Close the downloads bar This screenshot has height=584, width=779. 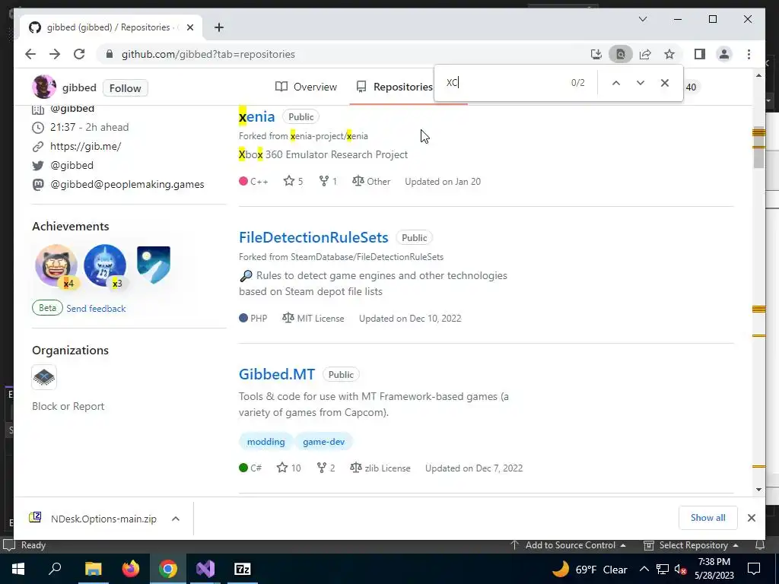[x=751, y=518]
